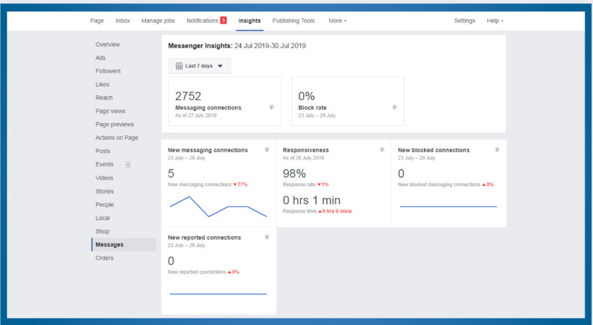
Task: Open Followers insights
Action: (x=108, y=71)
